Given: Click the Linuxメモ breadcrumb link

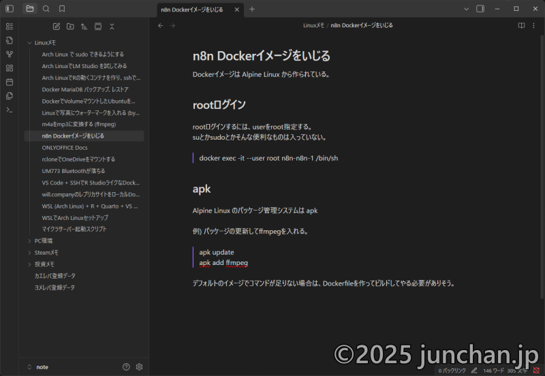Looking at the screenshot, I should point(313,25).
